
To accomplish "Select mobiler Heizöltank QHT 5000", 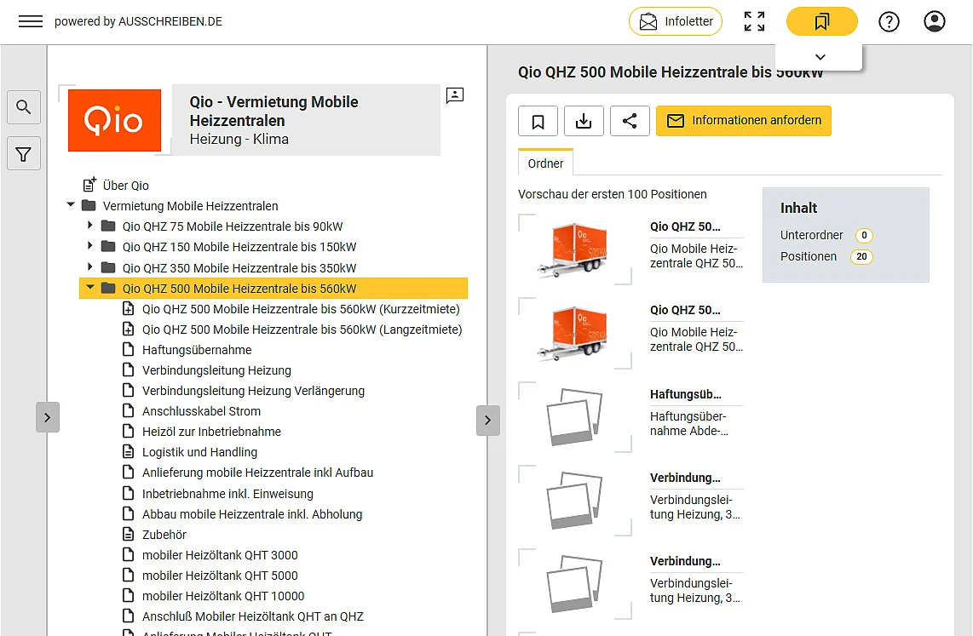I will tap(220, 576).
